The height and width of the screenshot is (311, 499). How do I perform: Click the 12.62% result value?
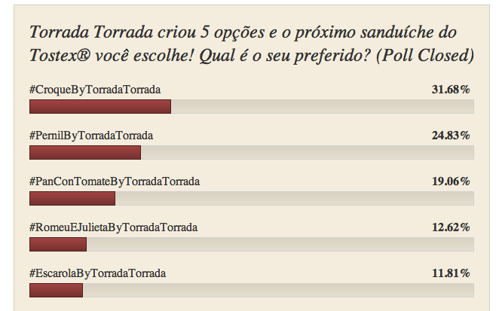point(451,227)
